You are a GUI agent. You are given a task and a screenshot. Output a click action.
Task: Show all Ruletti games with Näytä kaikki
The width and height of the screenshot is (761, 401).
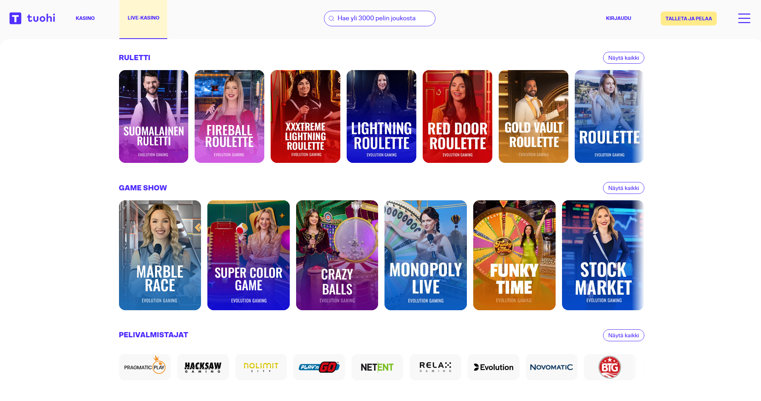623,58
